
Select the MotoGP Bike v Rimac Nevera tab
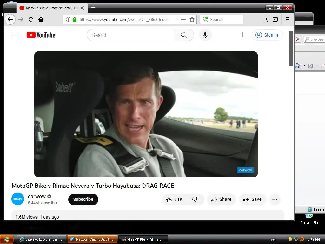click(x=52, y=8)
